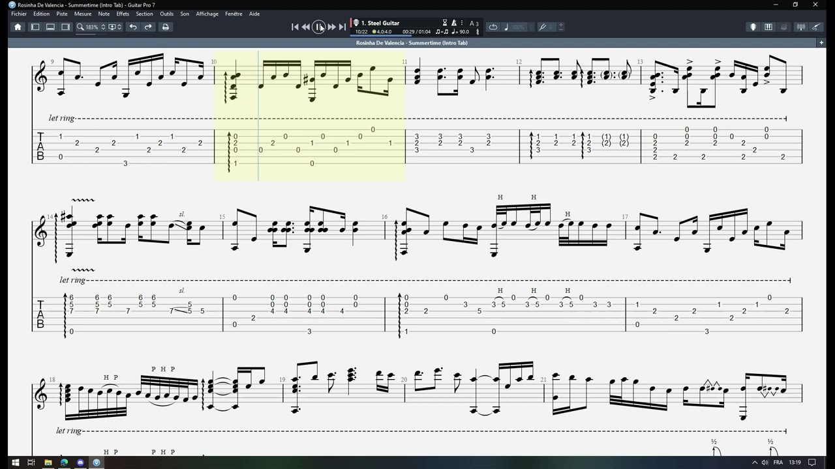The width and height of the screenshot is (835, 469).
Task: Open the Mesure menu
Action: coord(83,14)
